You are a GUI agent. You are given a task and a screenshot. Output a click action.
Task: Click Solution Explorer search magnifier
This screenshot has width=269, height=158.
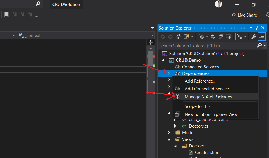pos(259,45)
